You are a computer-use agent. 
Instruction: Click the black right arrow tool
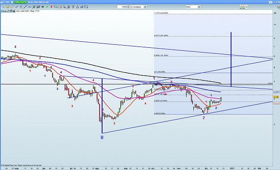(x=43, y=7)
